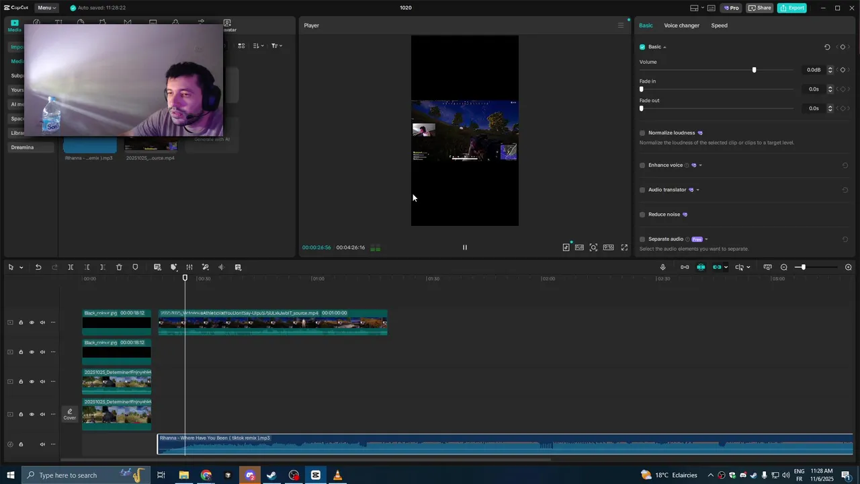The image size is (860, 484).
Task: Enable Normalize loudness checkbox
Action: coord(642,133)
